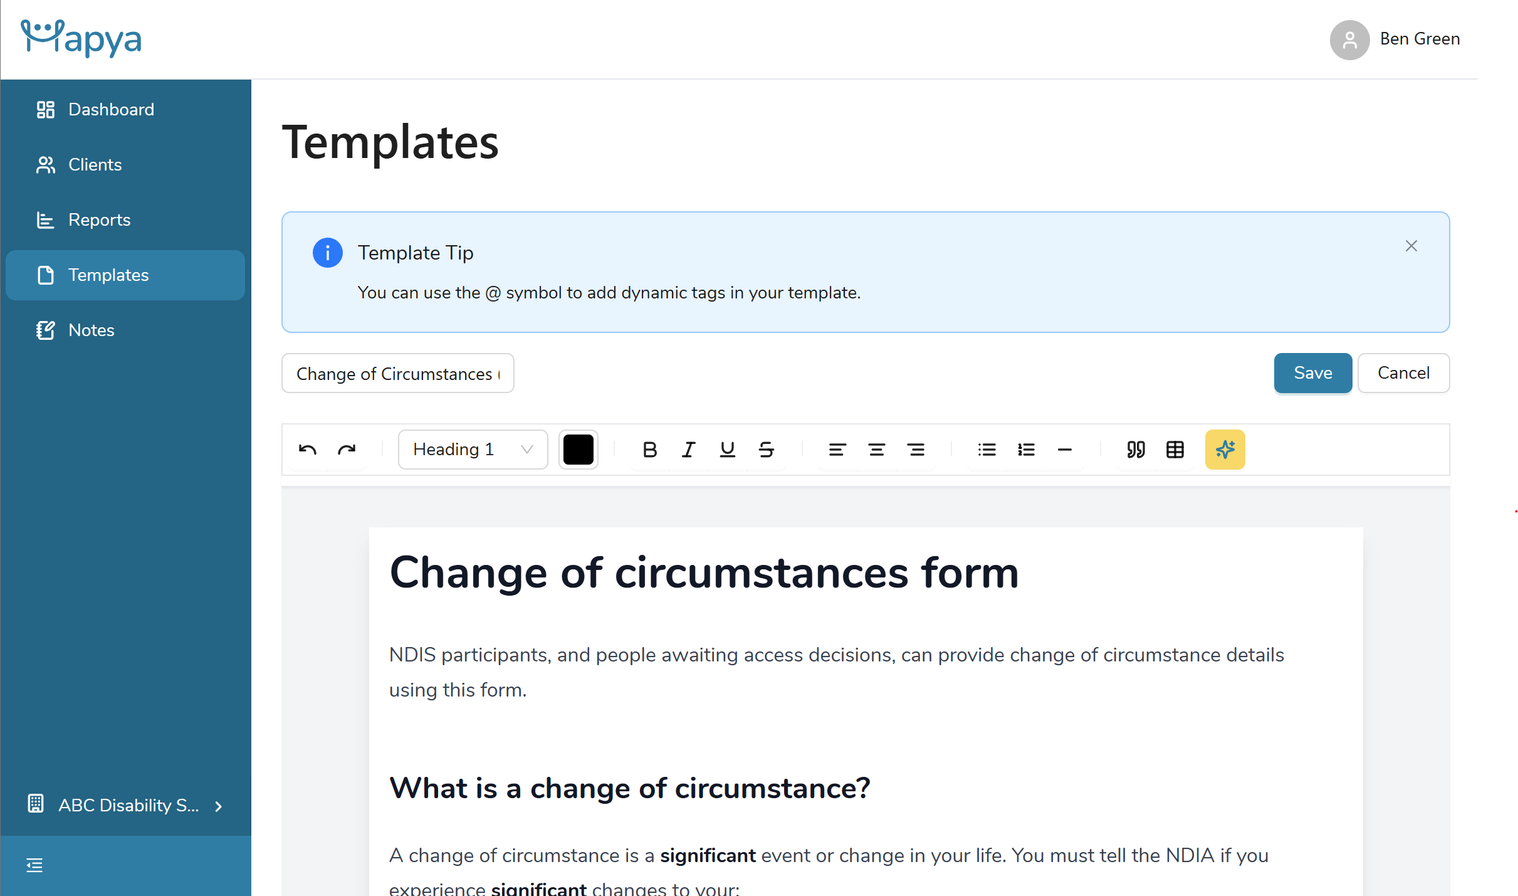Create a numbered list
Image resolution: width=1518 pixels, height=896 pixels.
click(x=1026, y=450)
